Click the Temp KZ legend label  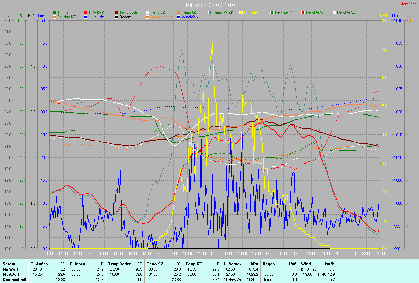coord(190,12)
